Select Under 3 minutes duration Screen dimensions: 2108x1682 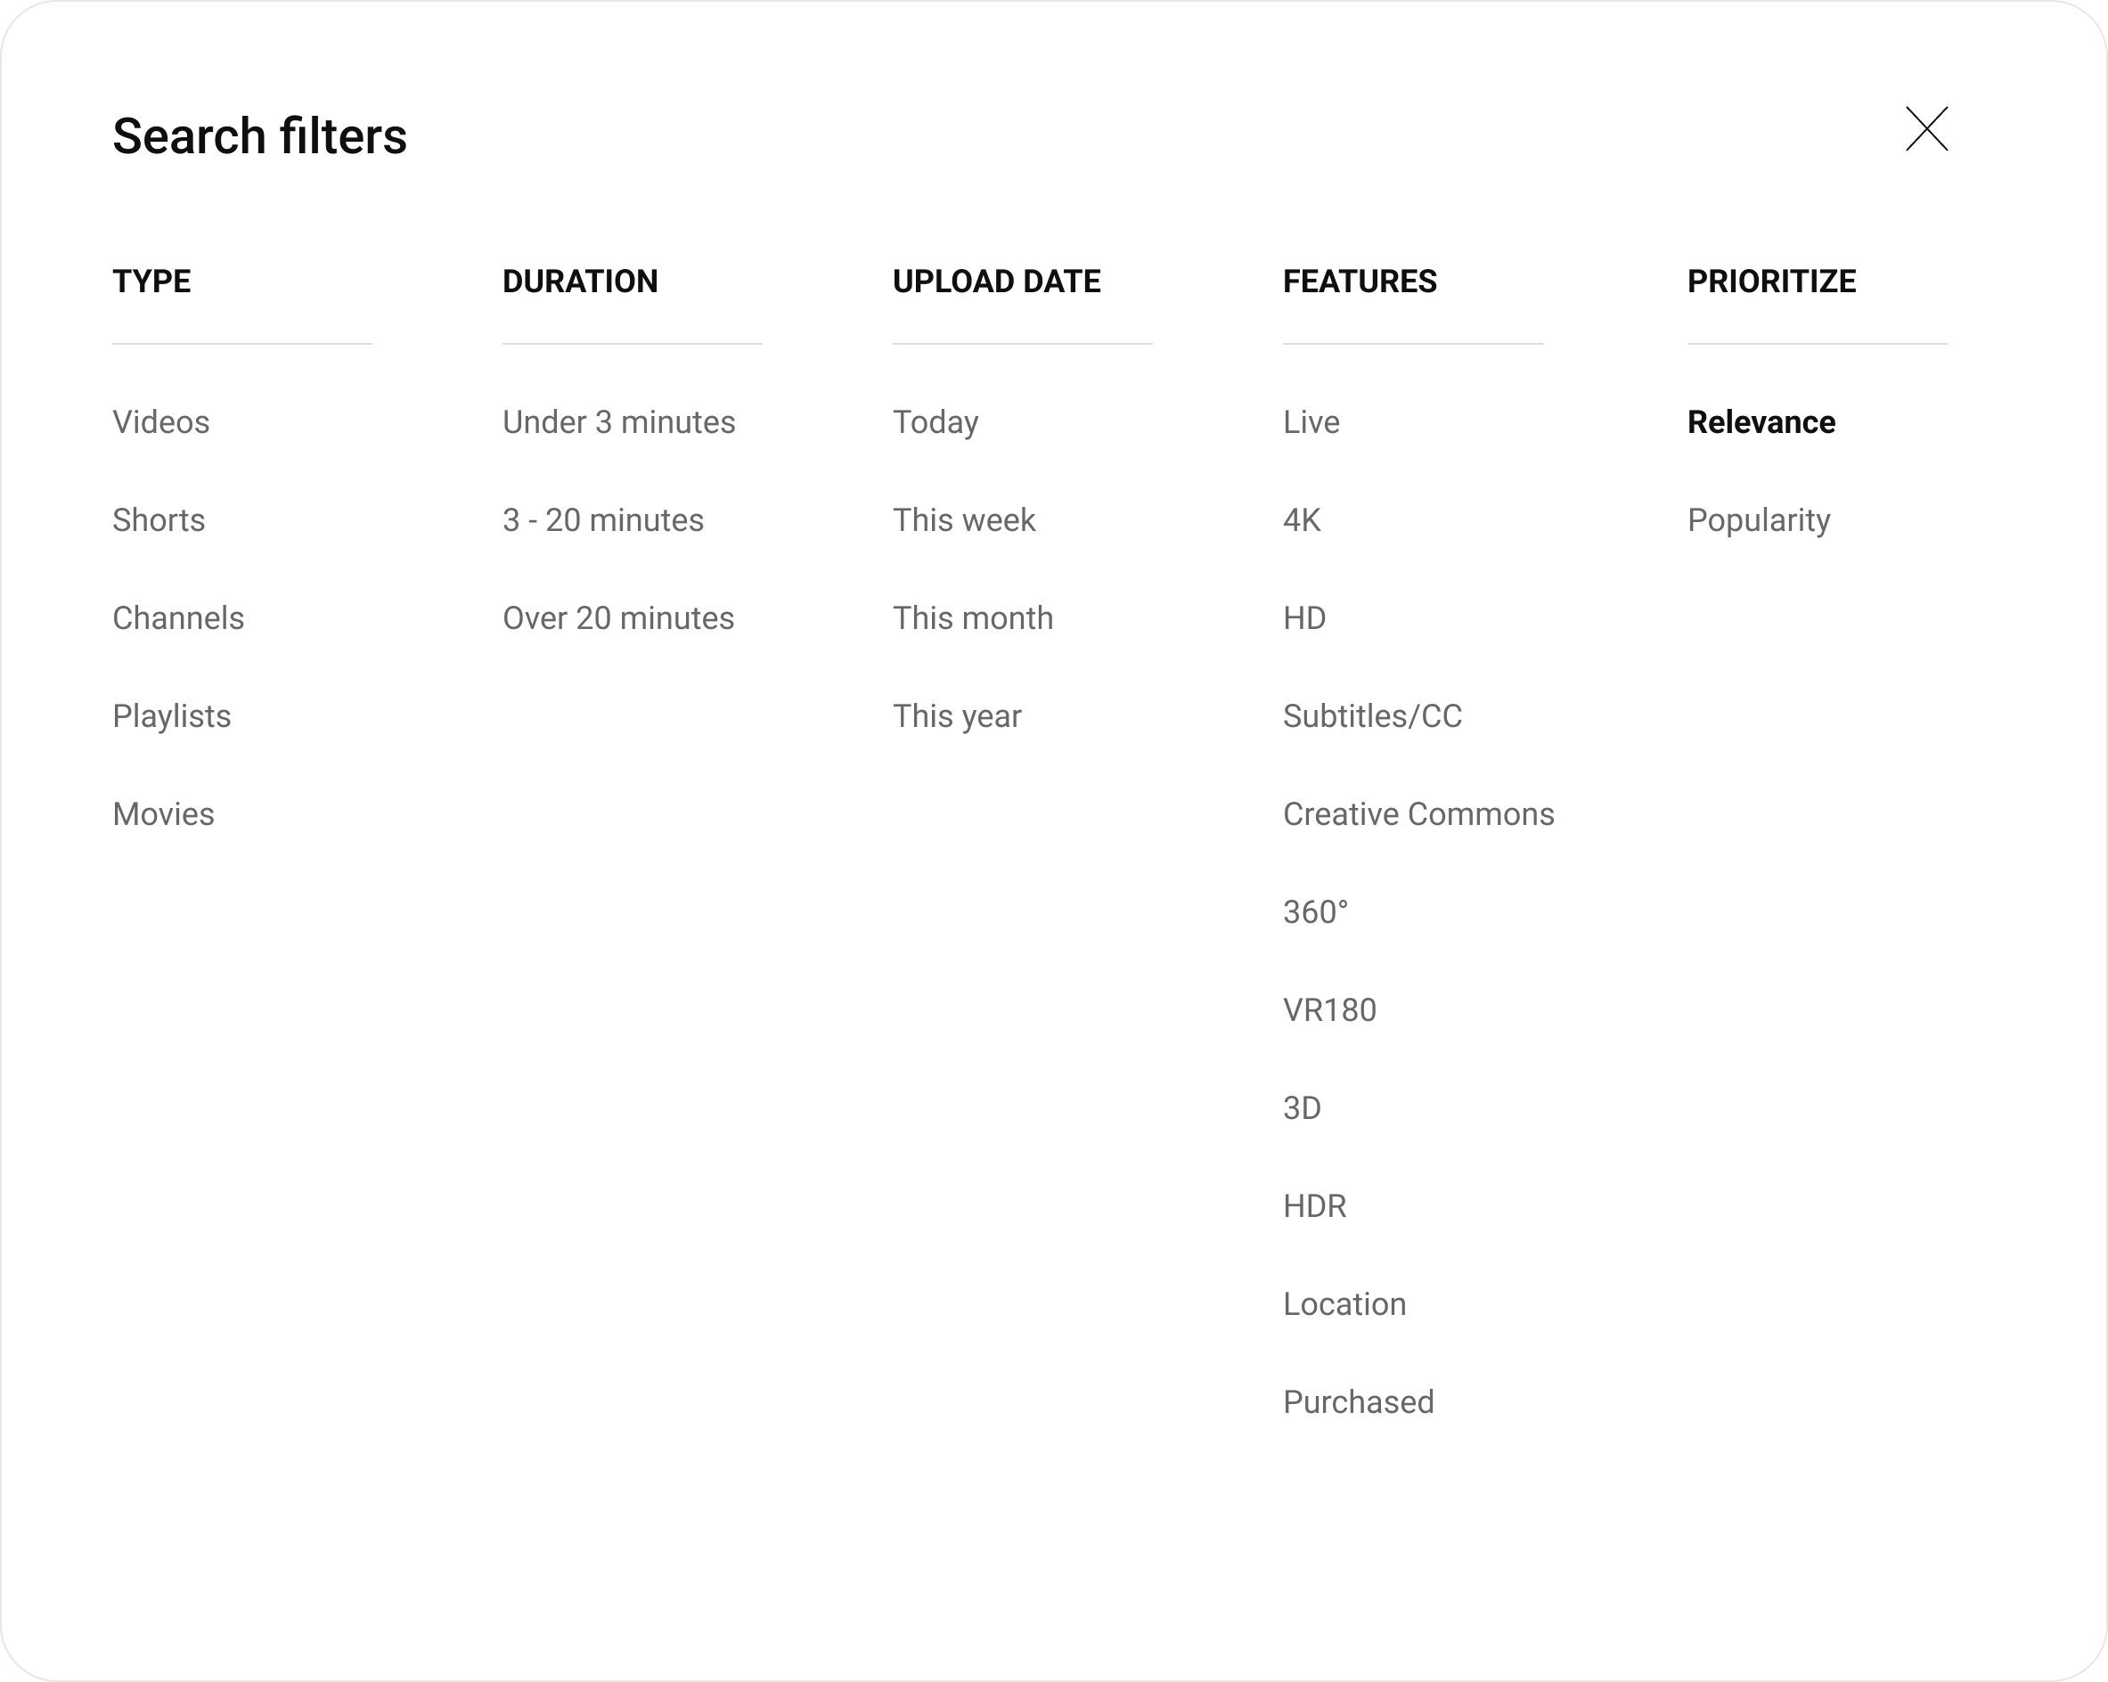pyautogui.click(x=619, y=422)
